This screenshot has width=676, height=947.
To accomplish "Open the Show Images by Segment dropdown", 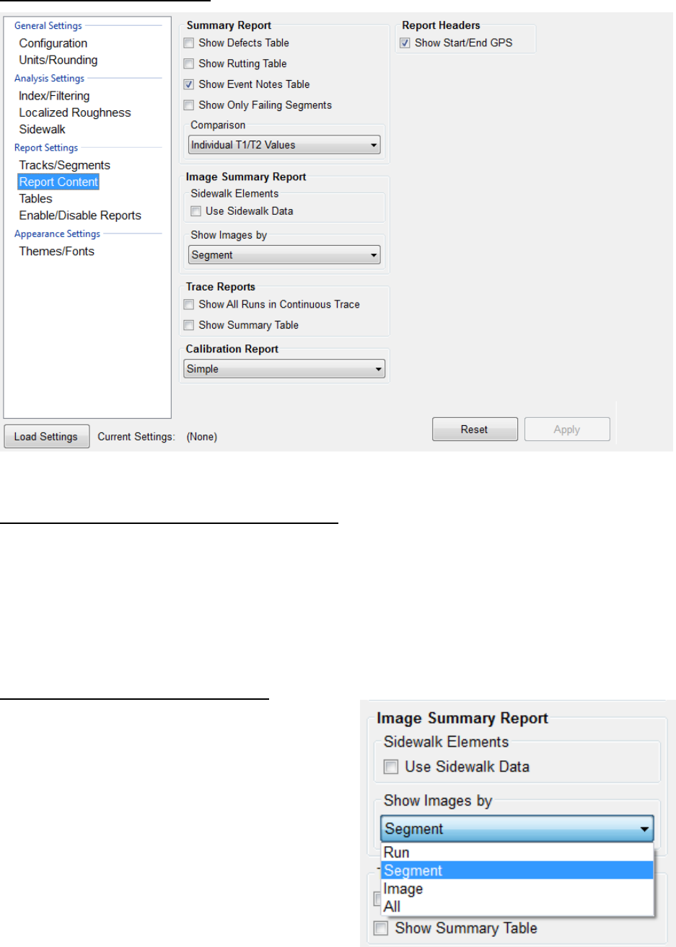I will click(x=284, y=255).
